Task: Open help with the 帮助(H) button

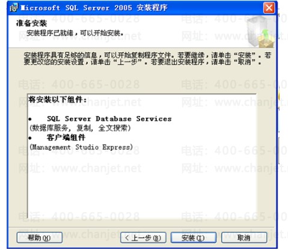Action: [x=40, y=238]
